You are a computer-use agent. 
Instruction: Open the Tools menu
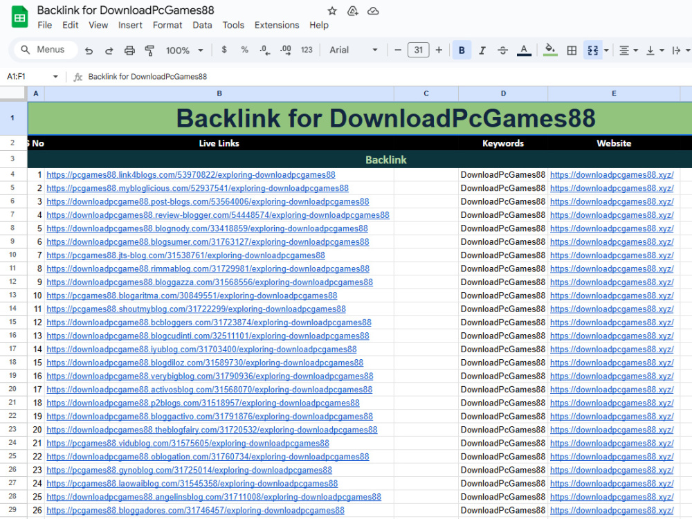[x=233, y=25]
